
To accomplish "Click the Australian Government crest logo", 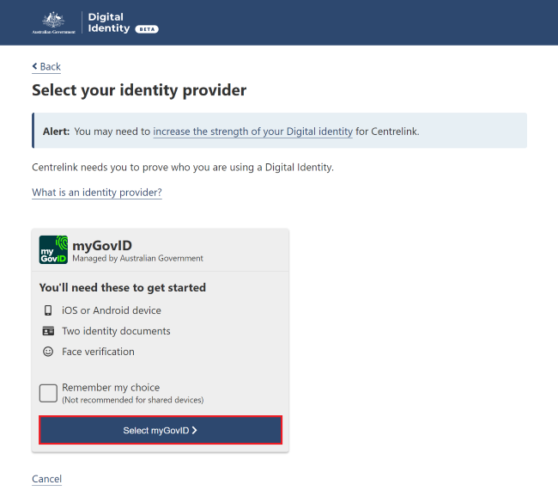I will (x=53, y=22).
